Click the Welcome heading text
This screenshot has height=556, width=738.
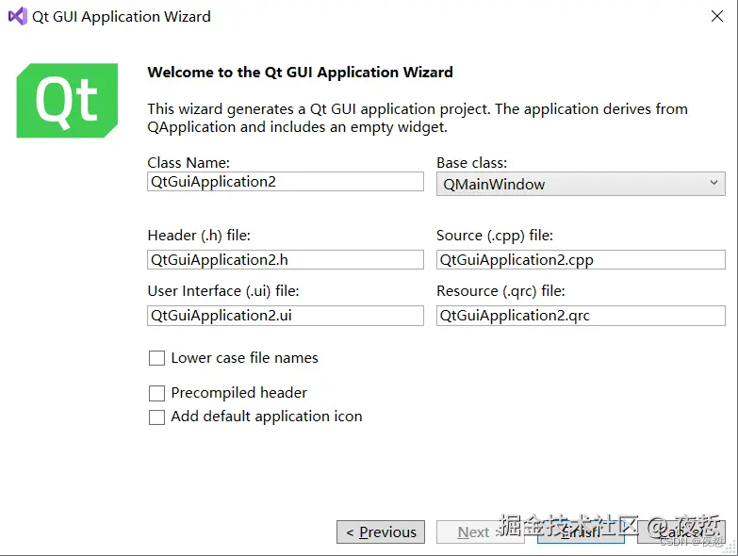pyautogui.click(x=300, y=73)
